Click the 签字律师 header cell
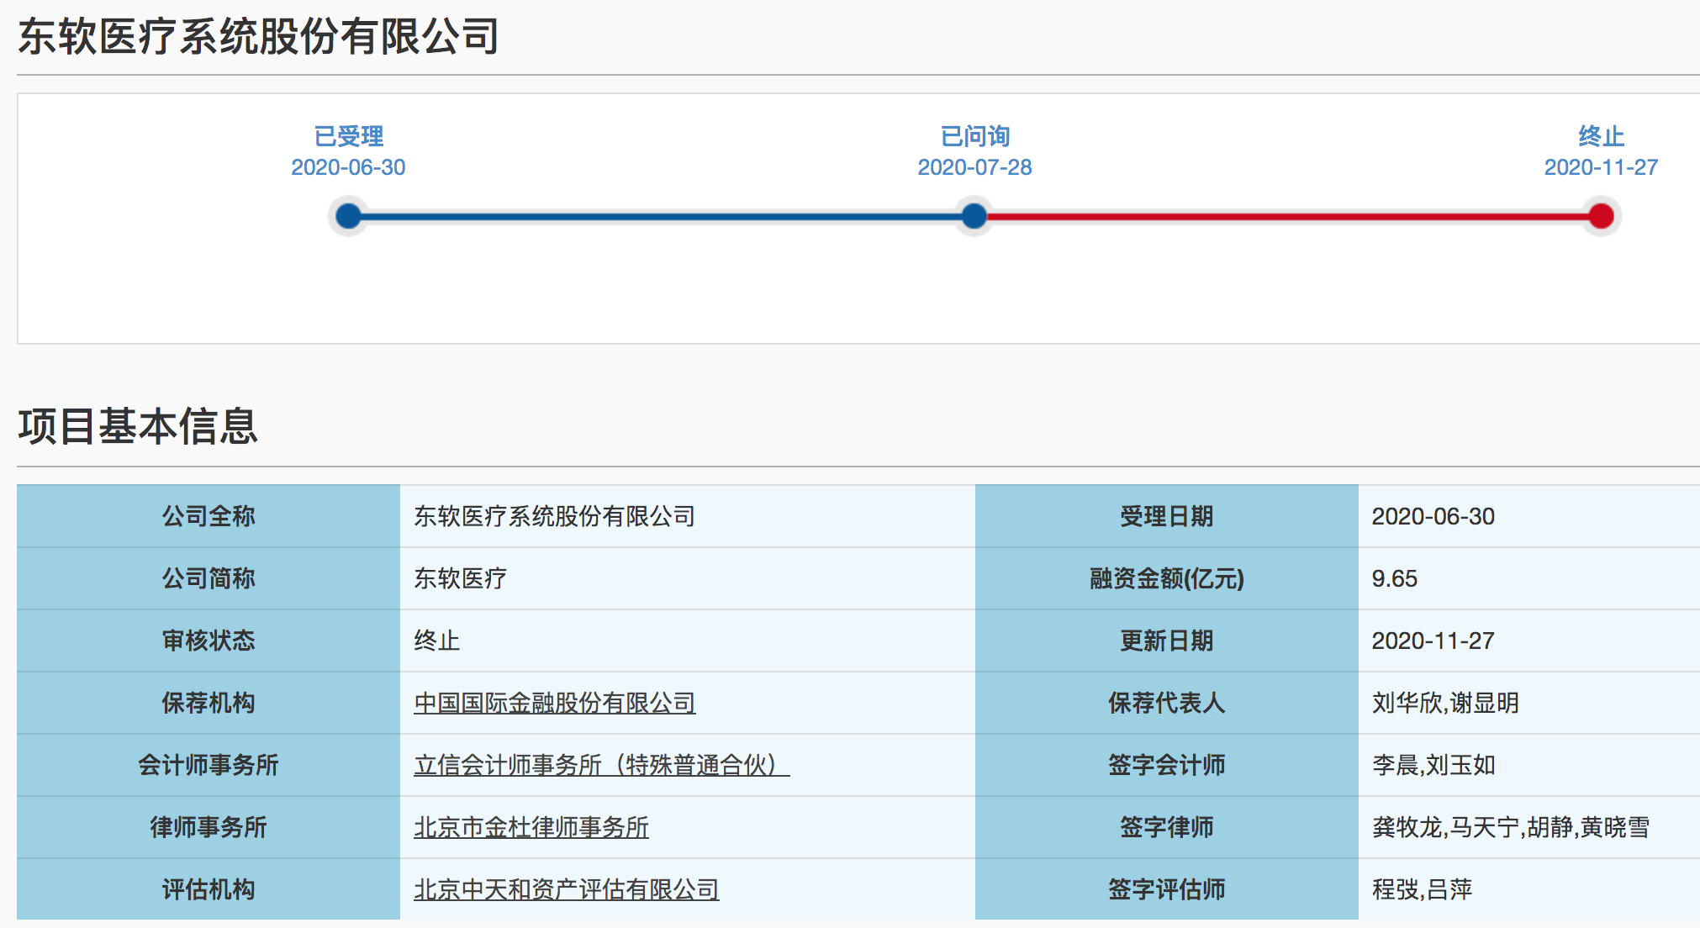Viewport: 1700px width, 928px height. click(1167, 827)
